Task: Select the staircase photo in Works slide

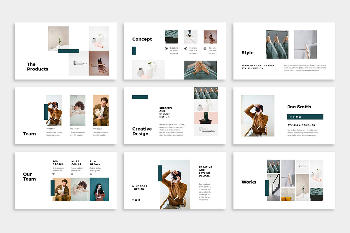Action: coord(274,188)
